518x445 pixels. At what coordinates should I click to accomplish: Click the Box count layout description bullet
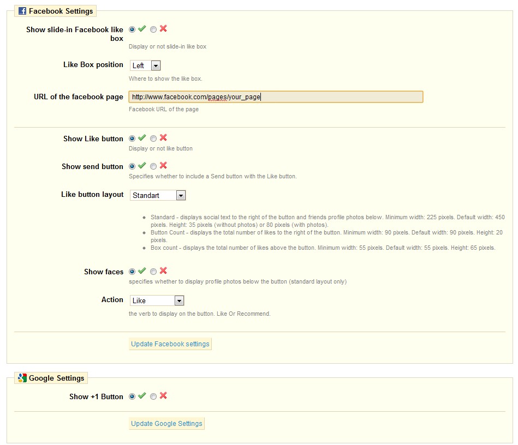click(323, 248)
